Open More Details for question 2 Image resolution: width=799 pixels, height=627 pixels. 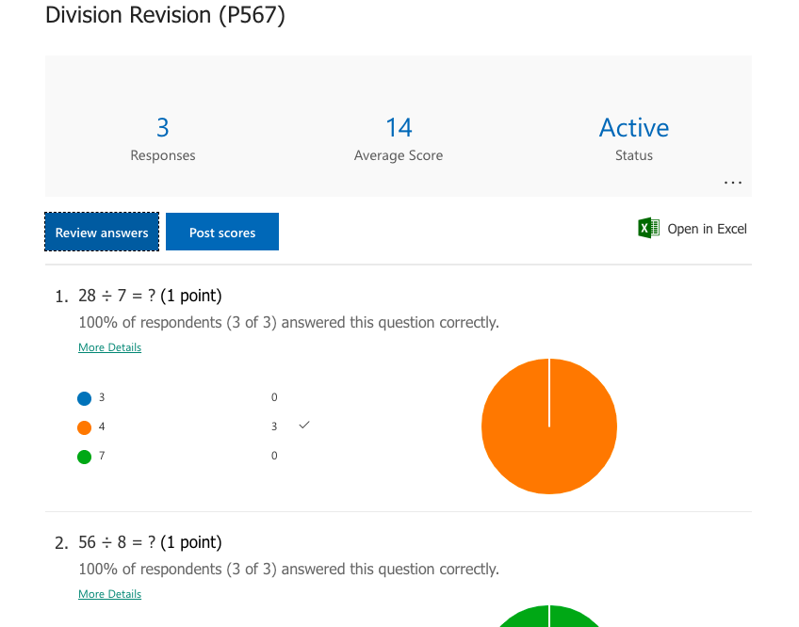click(109, 594)
